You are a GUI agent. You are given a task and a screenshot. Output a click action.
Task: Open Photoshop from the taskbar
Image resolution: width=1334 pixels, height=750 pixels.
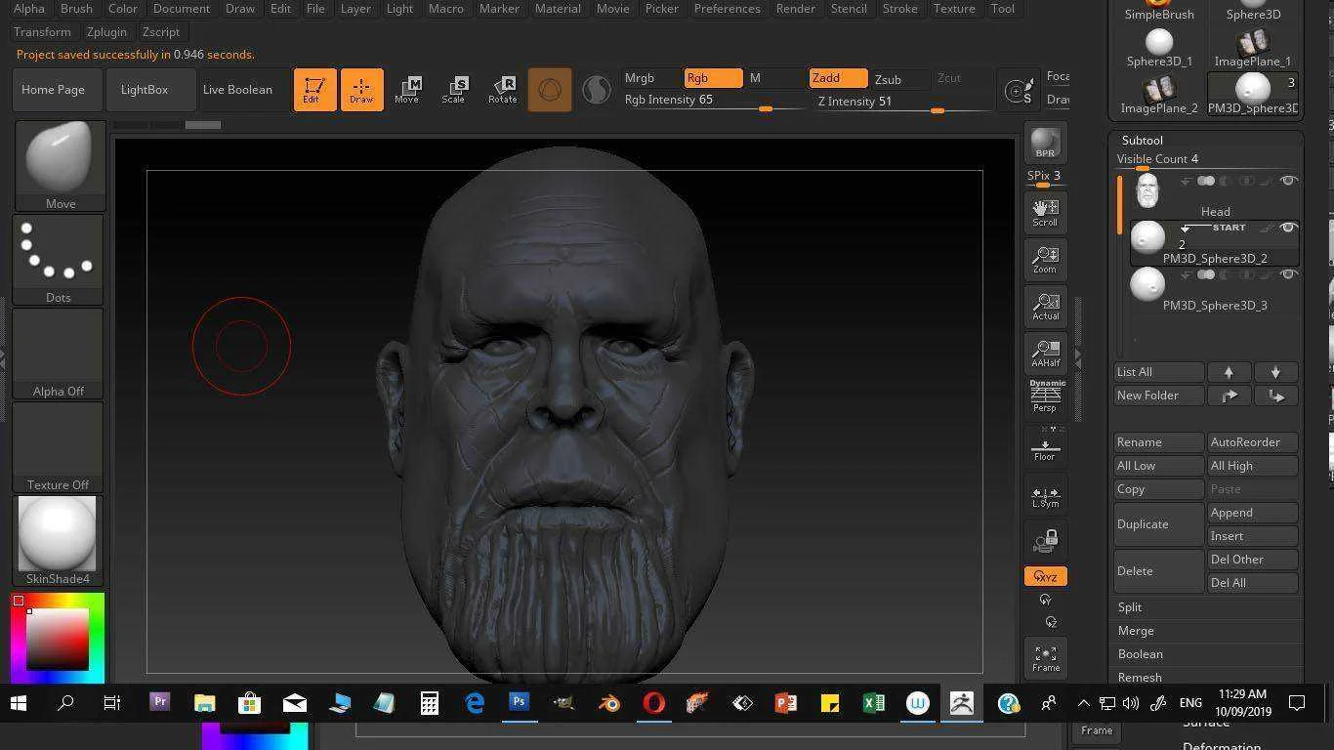519,702
